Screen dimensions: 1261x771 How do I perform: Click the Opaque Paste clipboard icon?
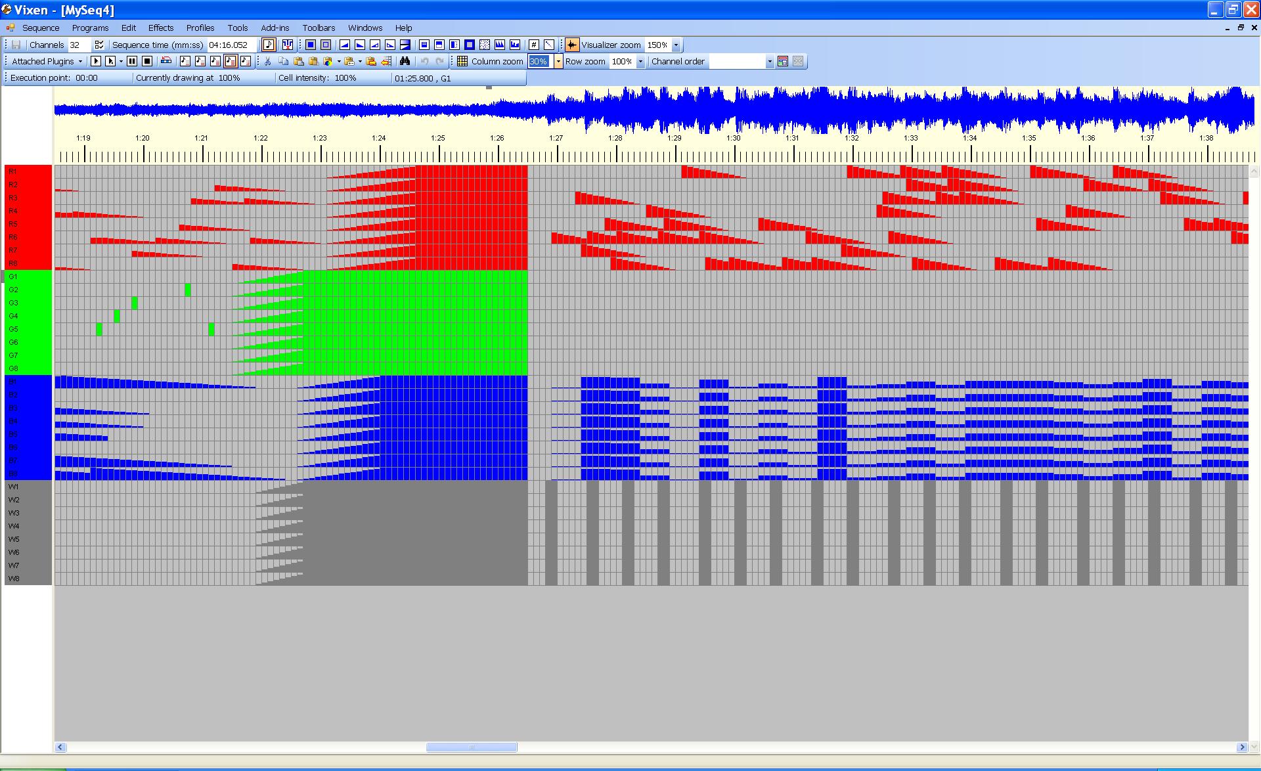point(299,61)
